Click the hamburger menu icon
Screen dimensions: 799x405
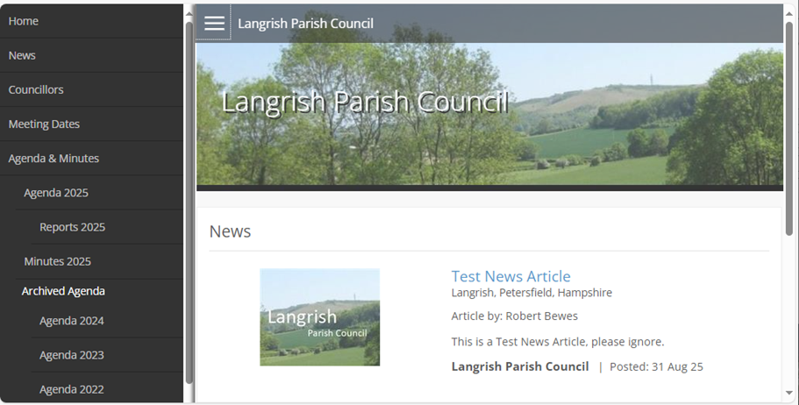coord(214,23)
